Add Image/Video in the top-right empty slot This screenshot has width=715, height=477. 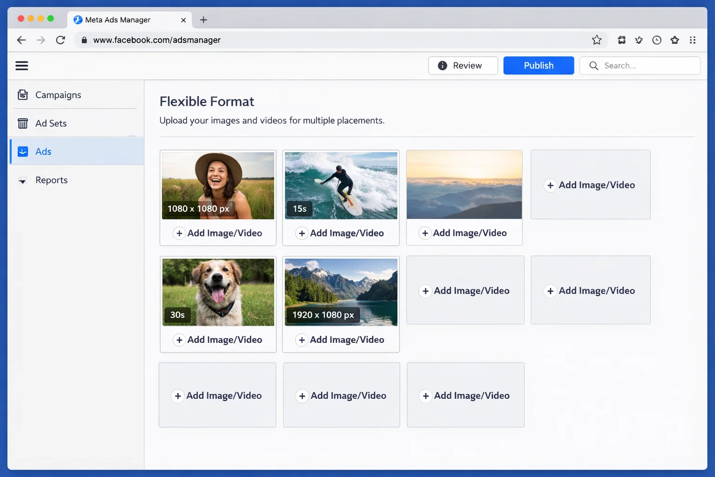pos(590,184)
